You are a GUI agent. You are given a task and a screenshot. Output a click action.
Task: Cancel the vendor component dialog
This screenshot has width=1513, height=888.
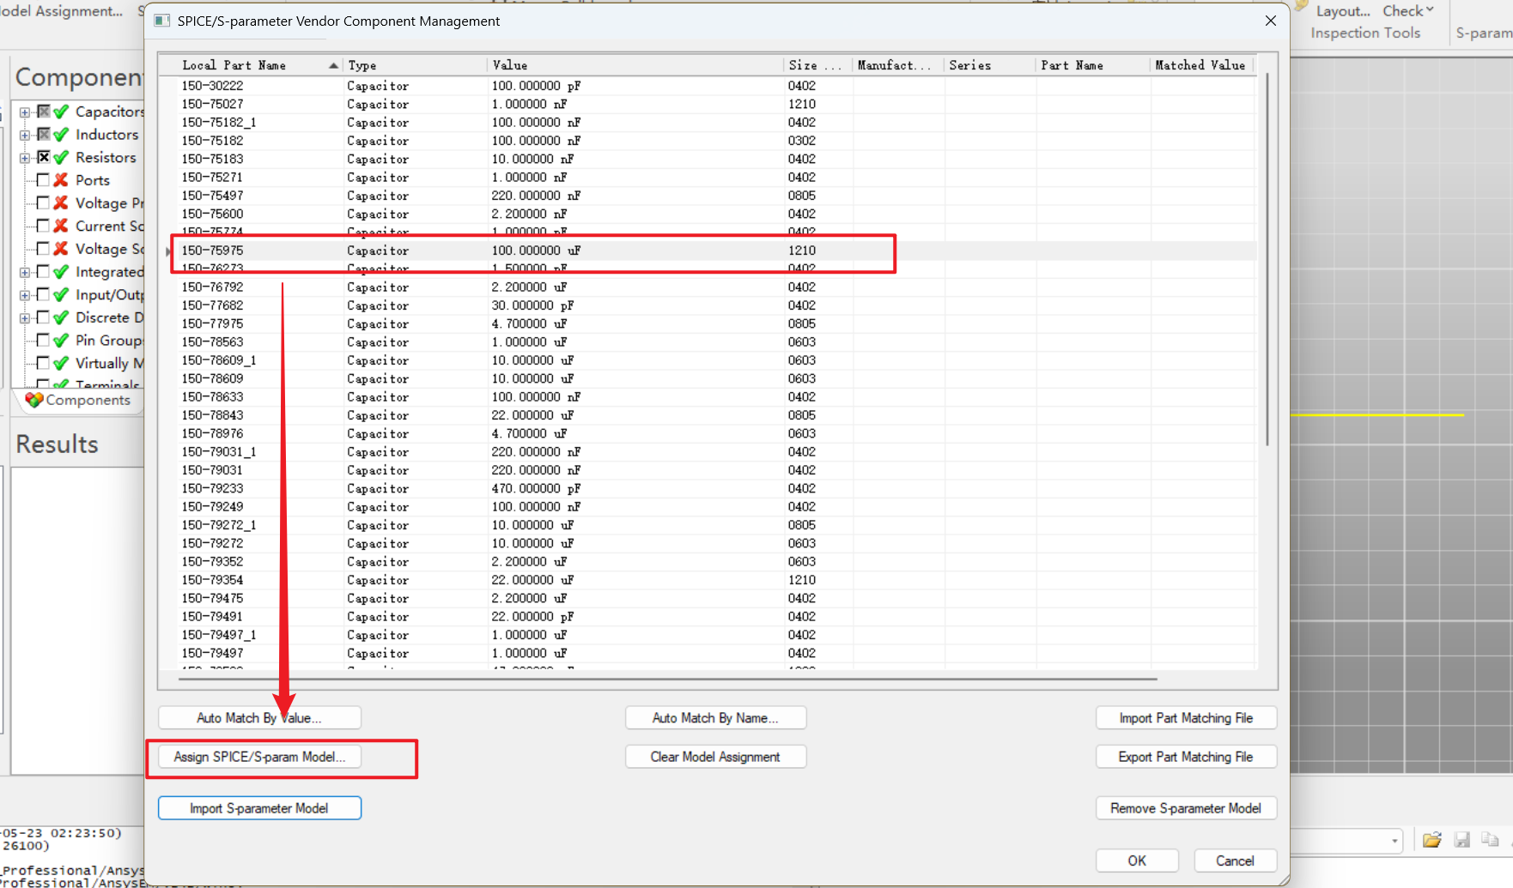pyautogui.click(x=1235, y=861)
